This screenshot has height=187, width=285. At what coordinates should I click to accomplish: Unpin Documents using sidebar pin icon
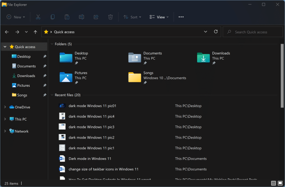[x=45, y=66]
